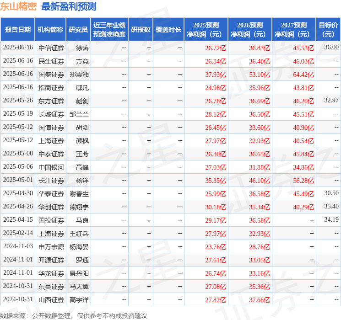Click the 研报数 column header
This screenshot has width=341, height=320.
tap(141, 30)
